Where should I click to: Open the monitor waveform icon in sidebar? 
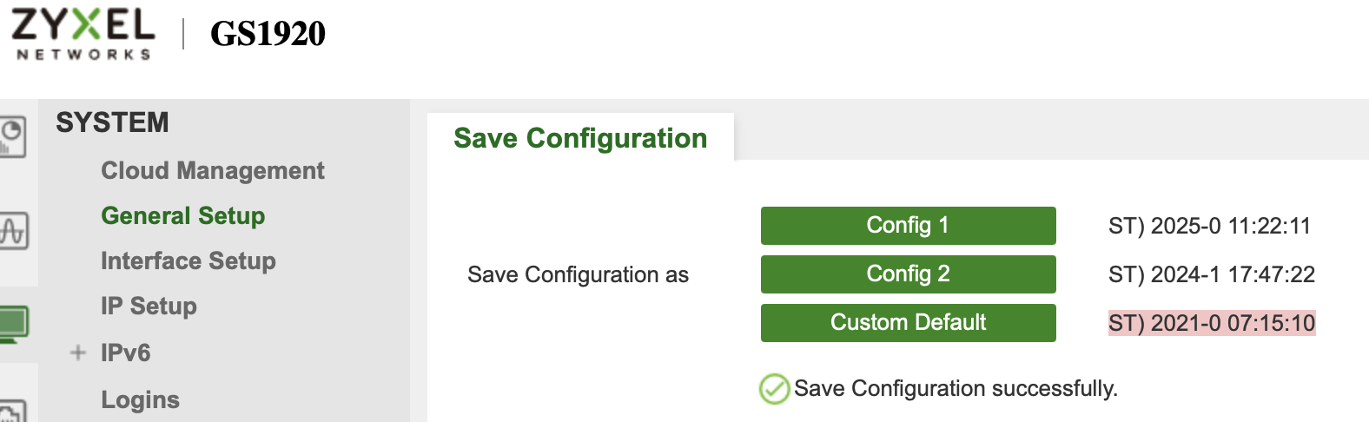click(x=13, y=231)
